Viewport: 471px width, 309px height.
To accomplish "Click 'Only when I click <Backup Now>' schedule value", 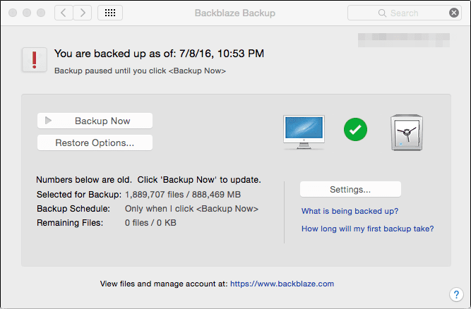I will 191,209.
